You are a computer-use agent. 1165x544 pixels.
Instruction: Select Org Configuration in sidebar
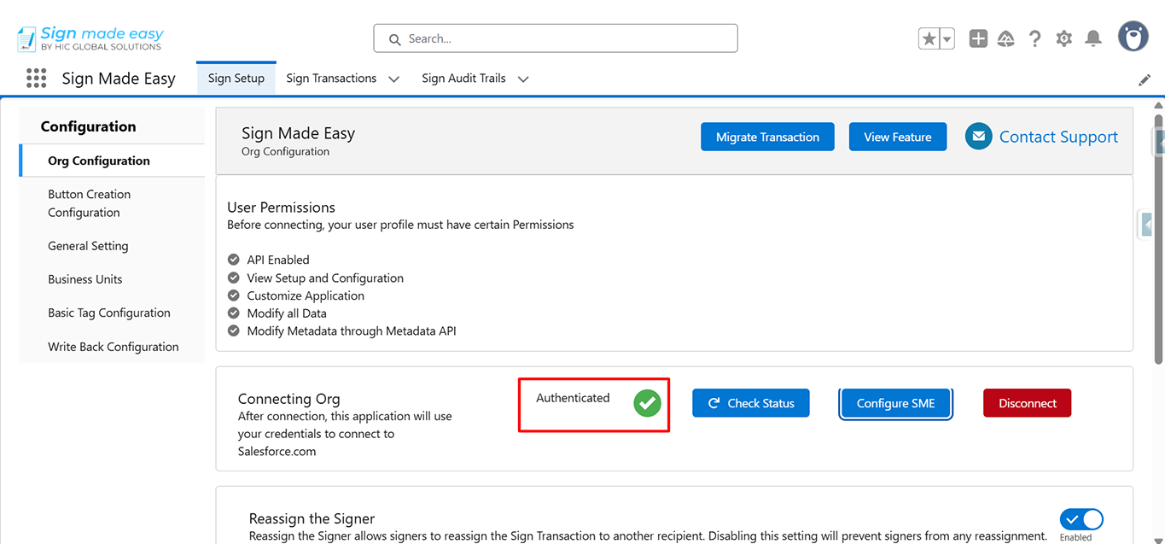click(x=112, y=161)
